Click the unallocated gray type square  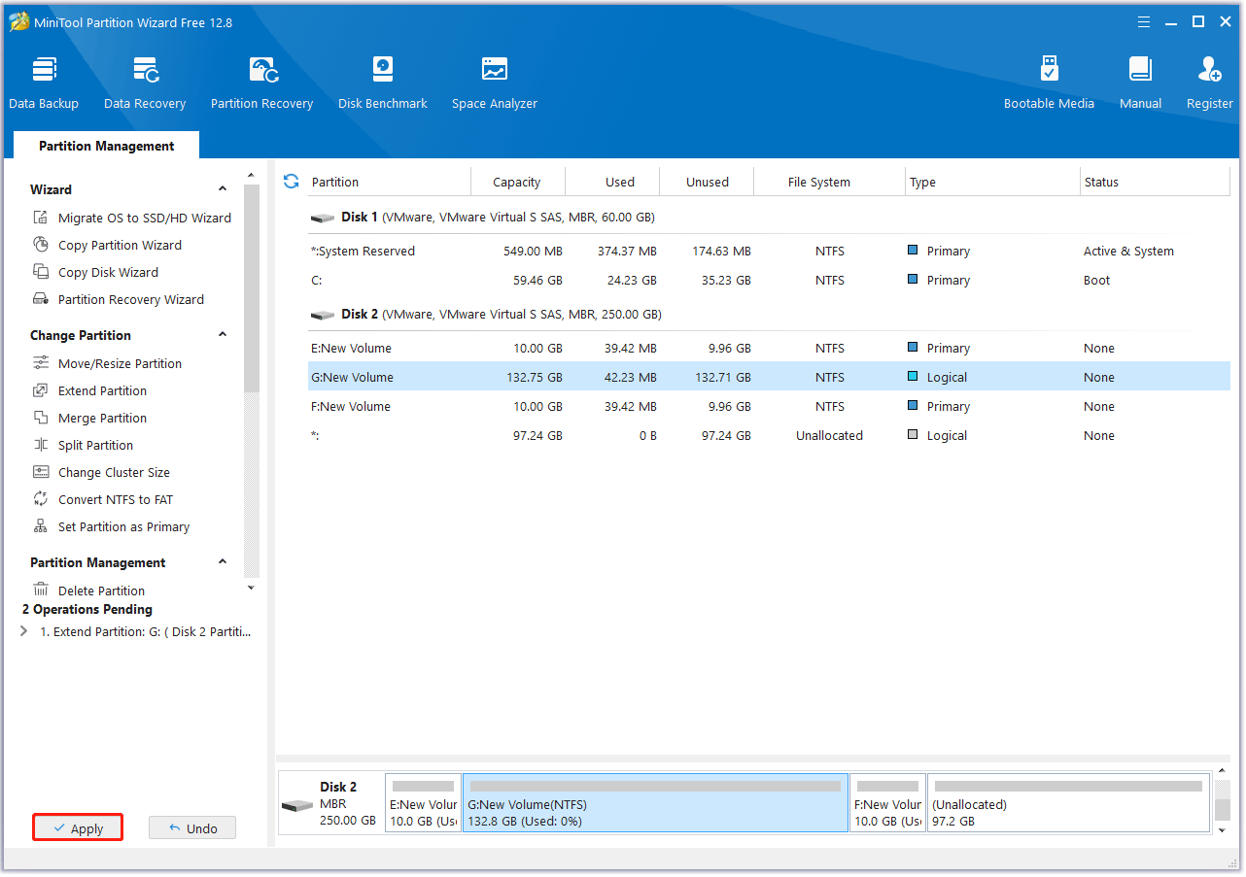tap(913, 435)
